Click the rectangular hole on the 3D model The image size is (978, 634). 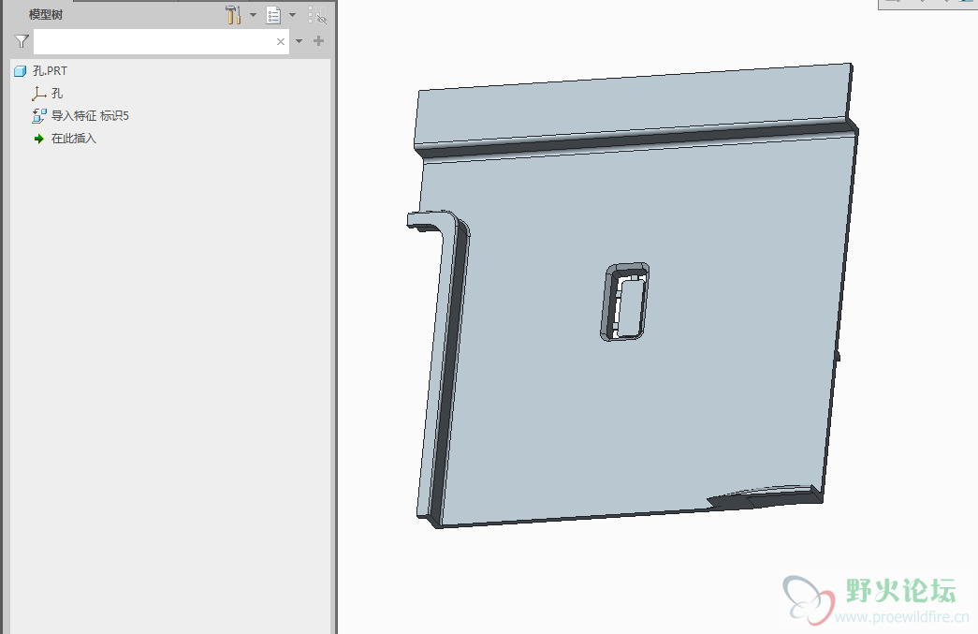[x=625, y=302]
